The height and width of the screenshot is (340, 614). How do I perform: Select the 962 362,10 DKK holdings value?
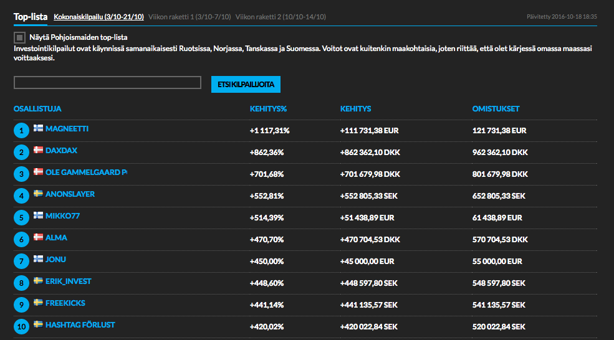coord(500,153)
